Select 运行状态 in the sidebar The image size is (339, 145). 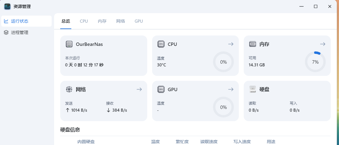point(20,21)
